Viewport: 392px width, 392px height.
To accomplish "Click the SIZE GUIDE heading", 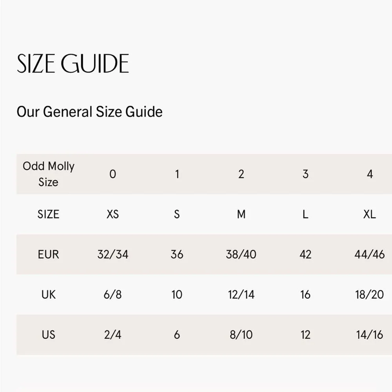I will tap(73, 64).
